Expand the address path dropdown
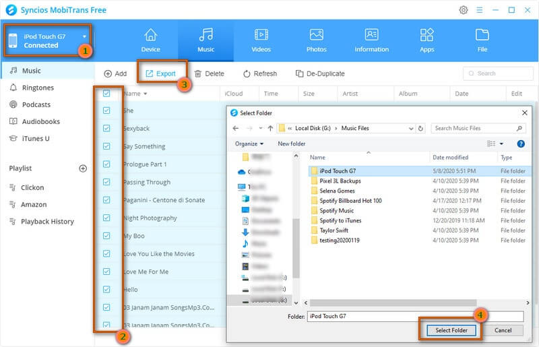The image size is (539, 347). pyautogui.click(x=411, y=128)
